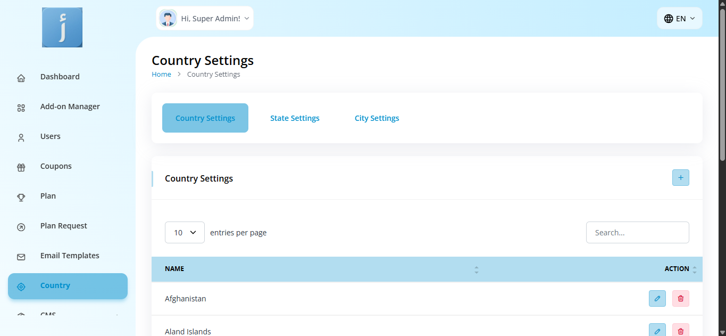This screenshot has height=336, width=726.
Task: Expand the Hi, Super Admin user menu
Action: pyautogui.click(x=211, y=19)
